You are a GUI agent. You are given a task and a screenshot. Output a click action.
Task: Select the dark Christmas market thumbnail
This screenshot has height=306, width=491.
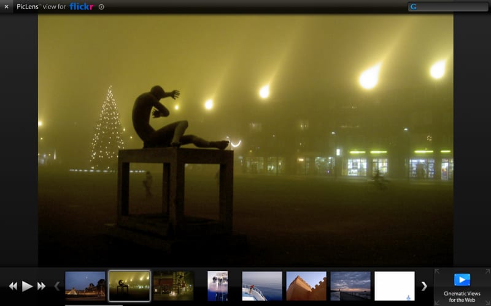click(174, 286)
